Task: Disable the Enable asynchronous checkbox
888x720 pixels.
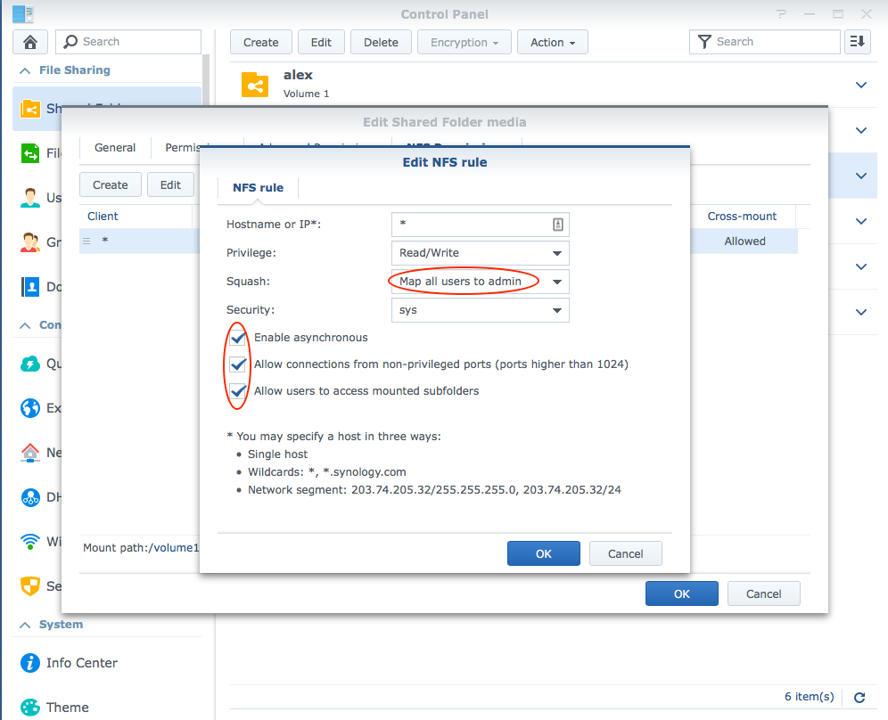Action: coord(238,338)
